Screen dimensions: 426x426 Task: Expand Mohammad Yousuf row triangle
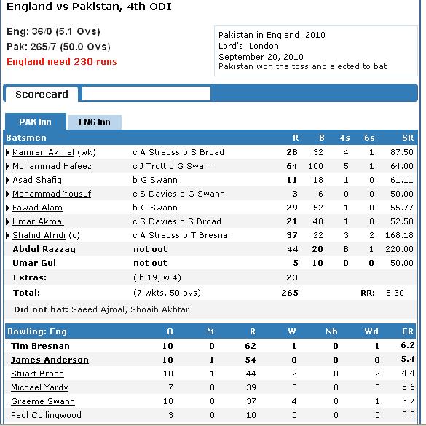click(x=8, y=194)
